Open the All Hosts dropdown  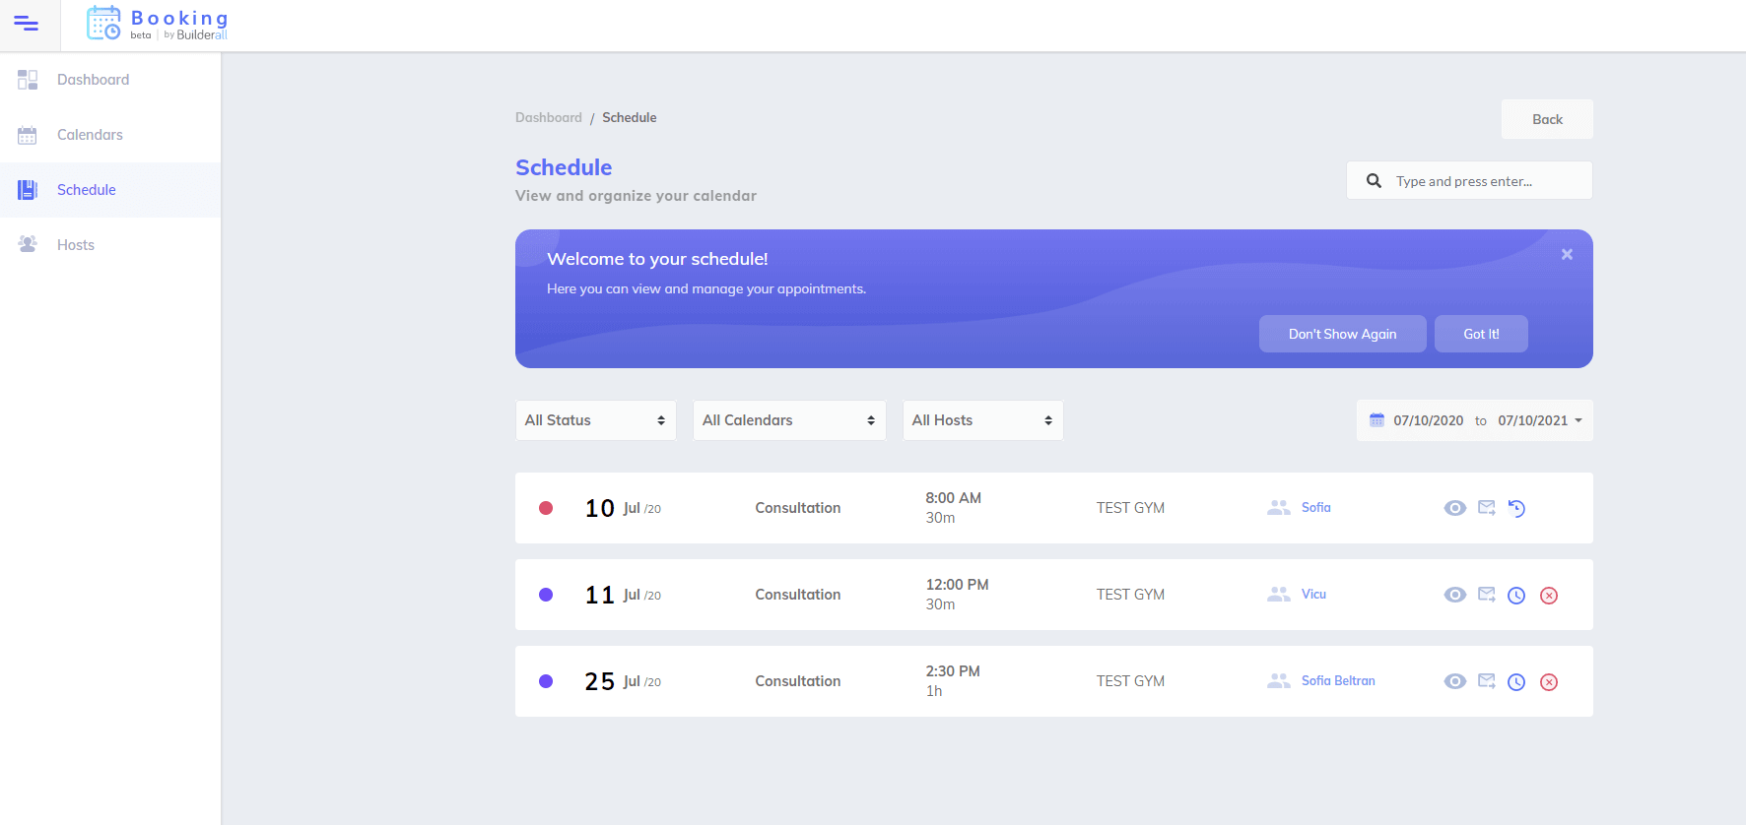[982, 420]
